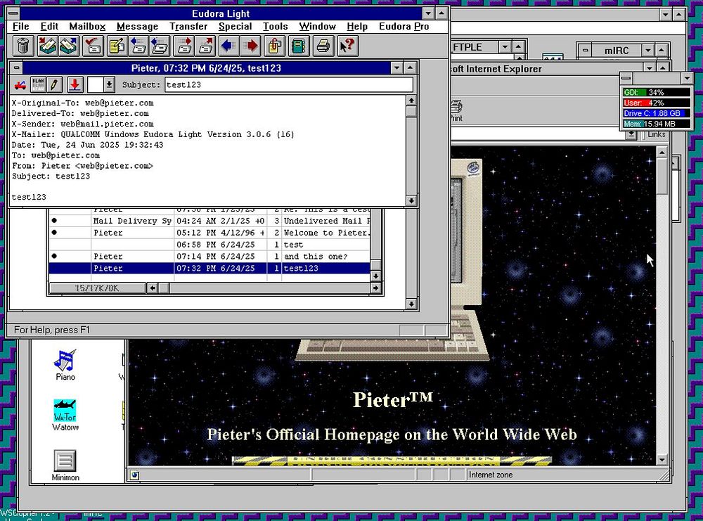Open the Message menu
This screenshot has width=703, height=521.
pos(137,27)
